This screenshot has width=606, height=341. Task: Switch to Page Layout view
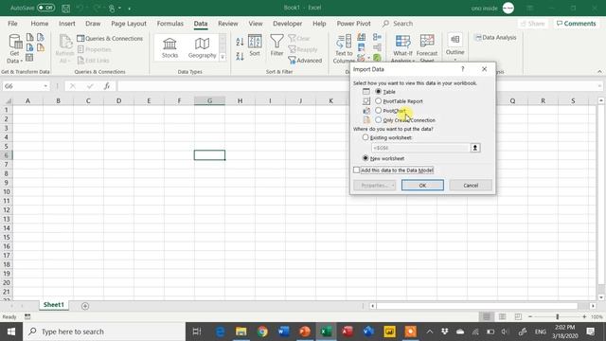503,316
